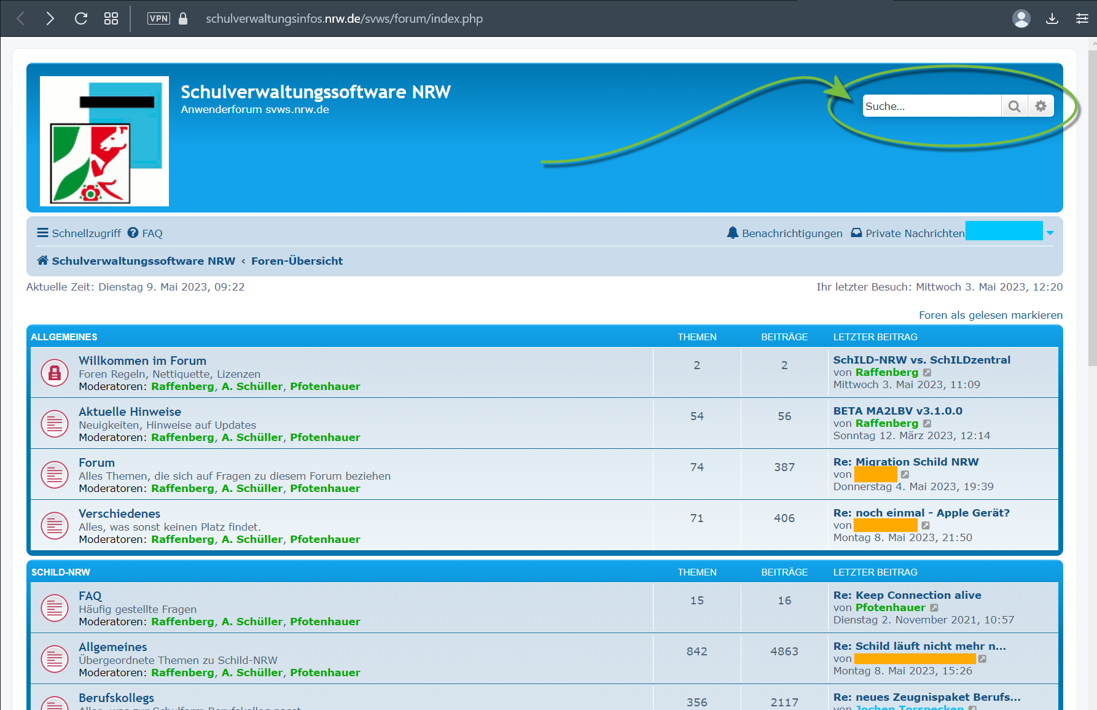Viewport: 1097px width, 710px height.
Task: Click the forum logo image
Action: coord(104,141)
